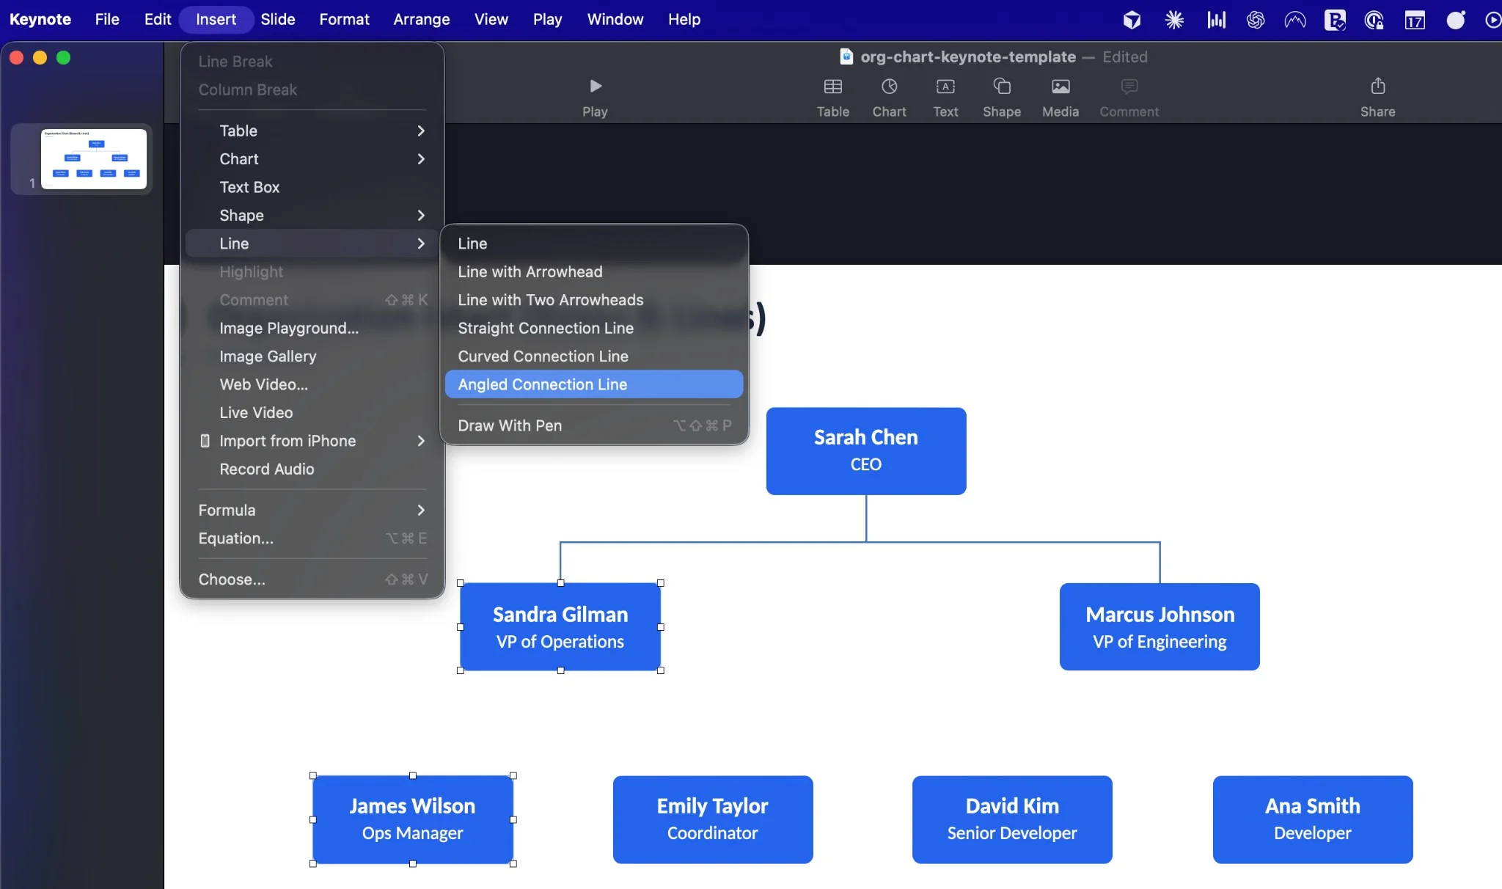This screenshot has height=889, width=1502.
Task: Open ChatGPT from the menu bar
Action: tap(1255, 20)
